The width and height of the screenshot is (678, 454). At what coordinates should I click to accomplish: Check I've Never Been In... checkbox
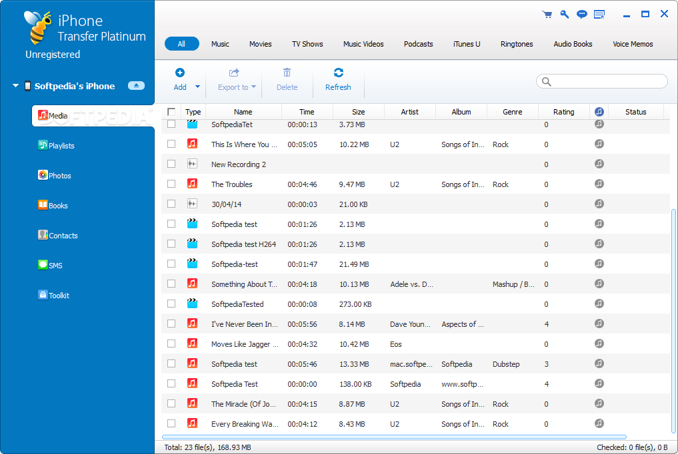point(171,324)
